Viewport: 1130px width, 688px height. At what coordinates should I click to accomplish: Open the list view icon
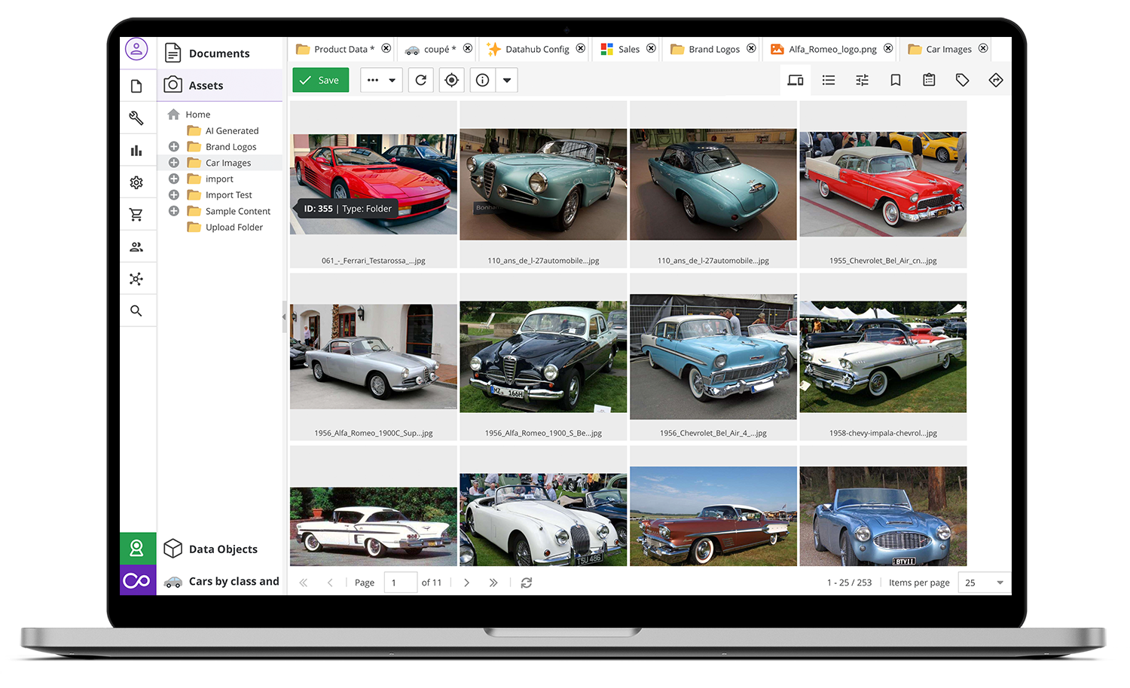(x=829, y=80)
